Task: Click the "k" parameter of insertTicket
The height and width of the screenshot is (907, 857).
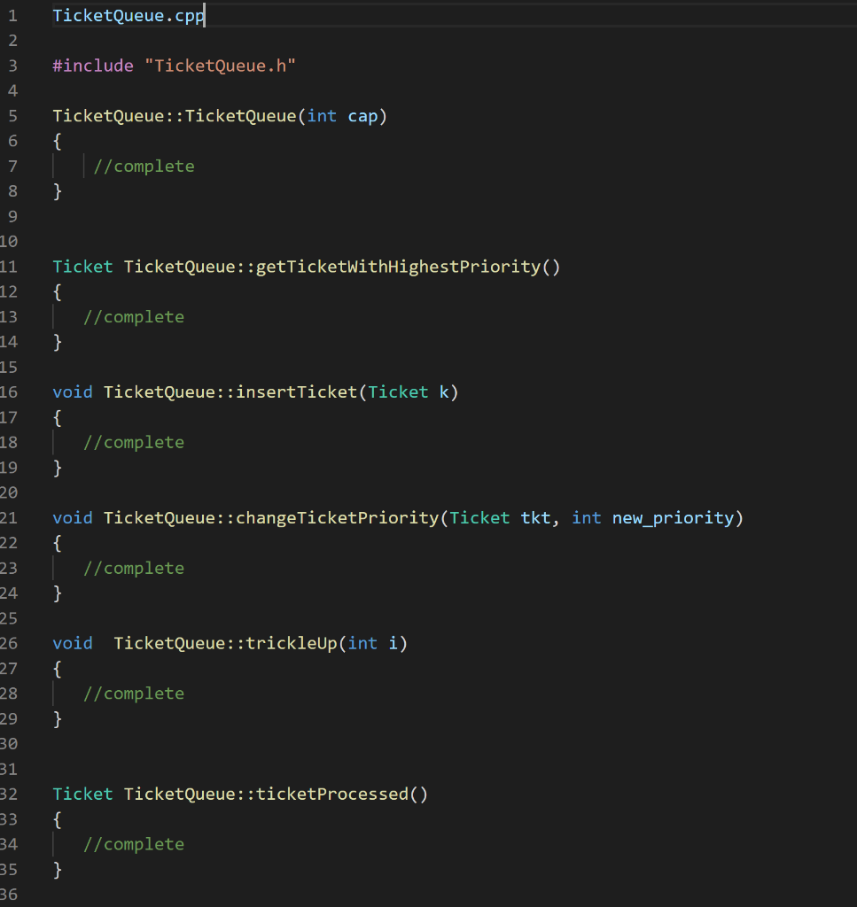Action: [x=444, y=392]
